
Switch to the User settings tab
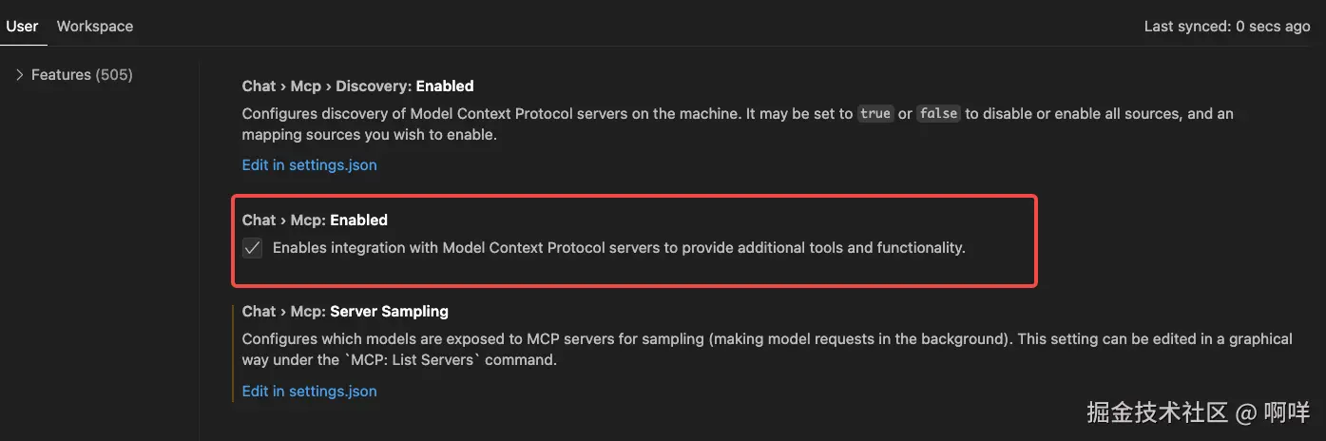(x=22, y=26)
